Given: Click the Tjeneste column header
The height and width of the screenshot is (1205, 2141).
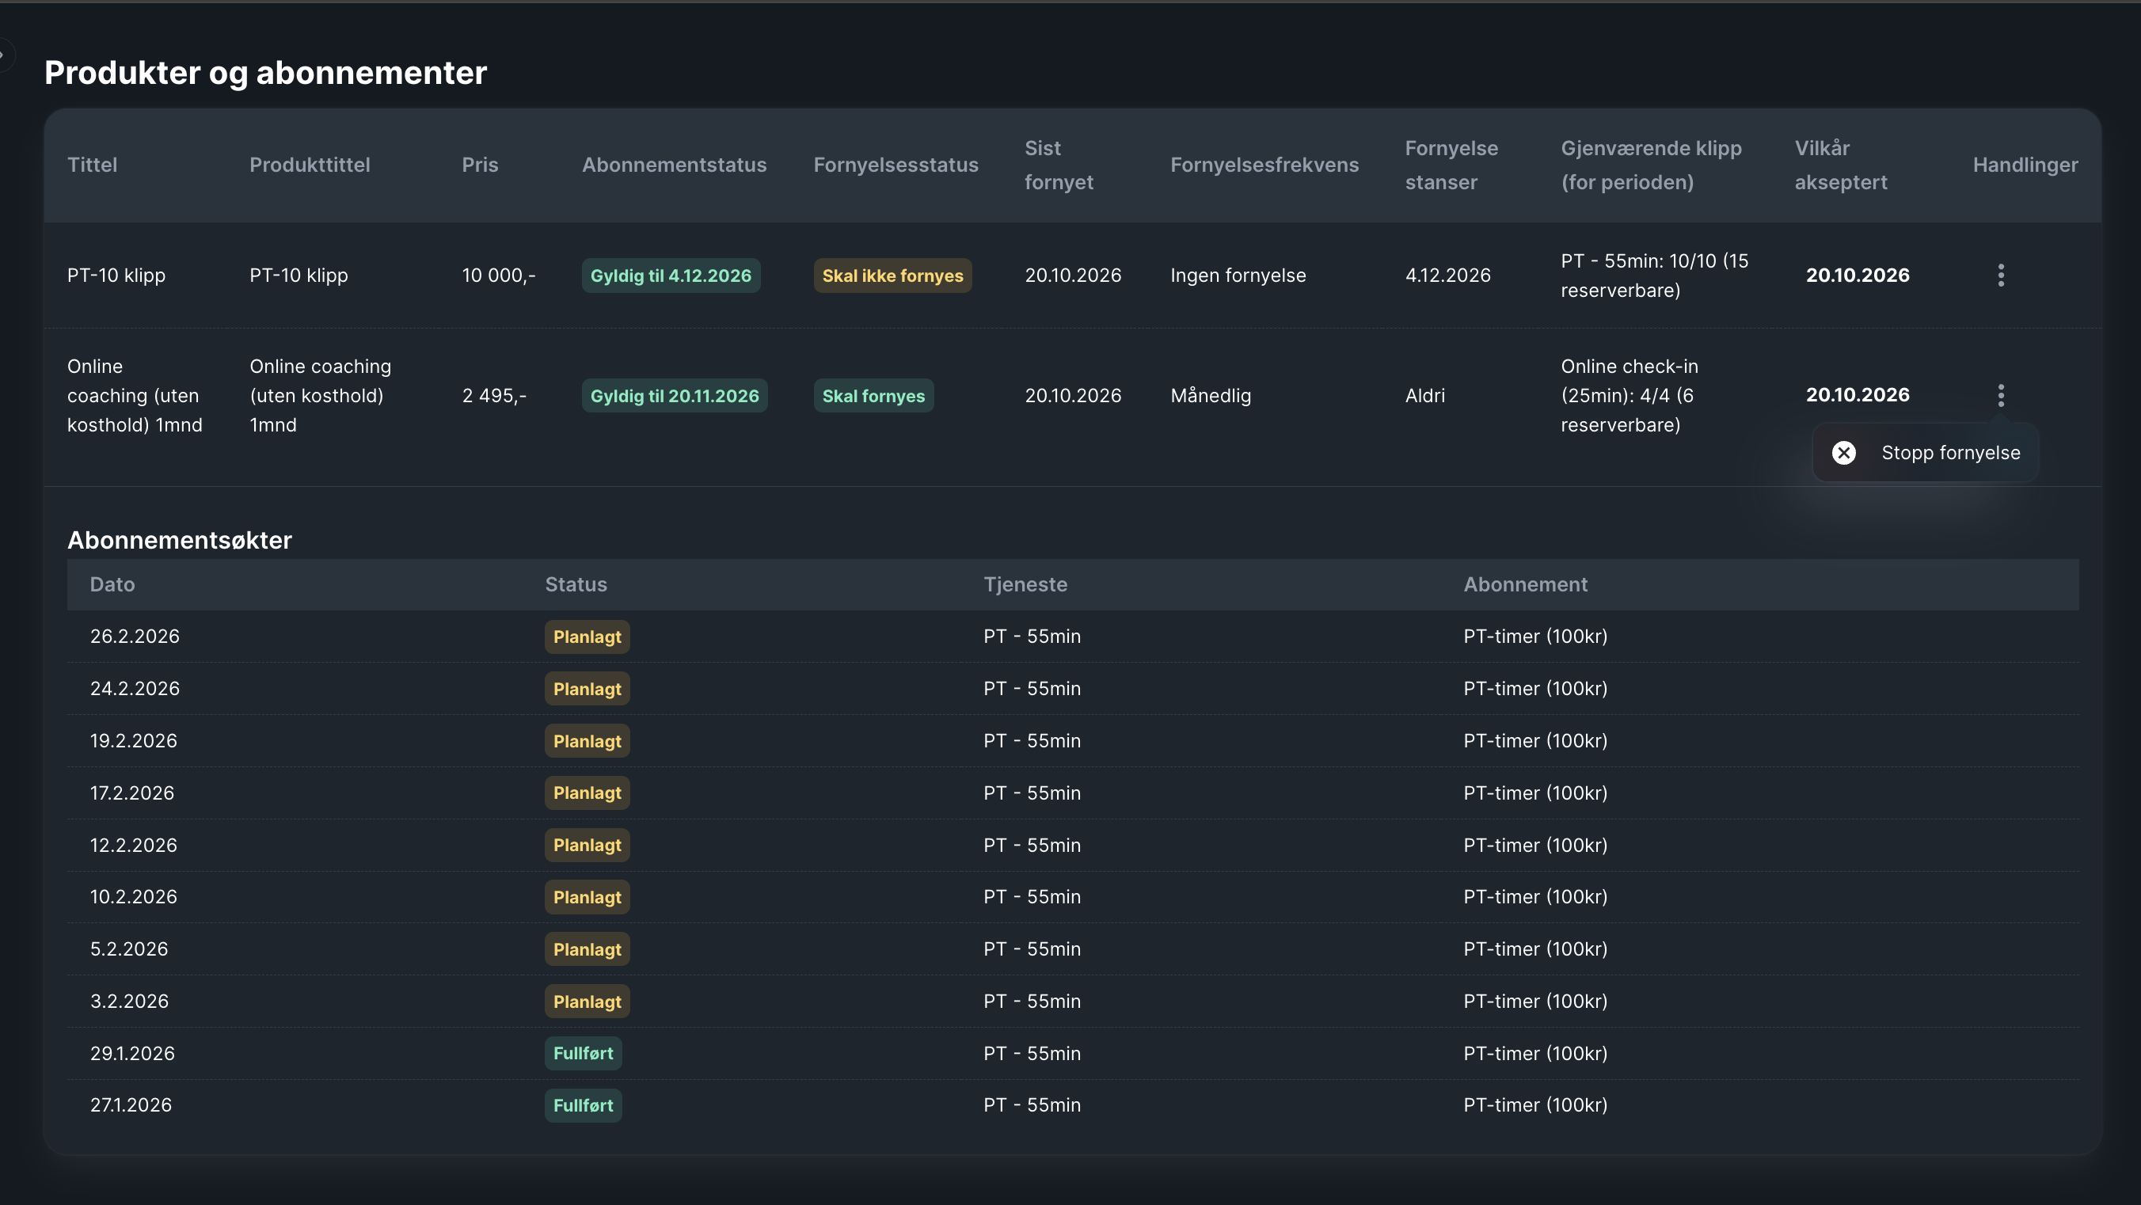Looking at the screenshot, I should 1025,584.
